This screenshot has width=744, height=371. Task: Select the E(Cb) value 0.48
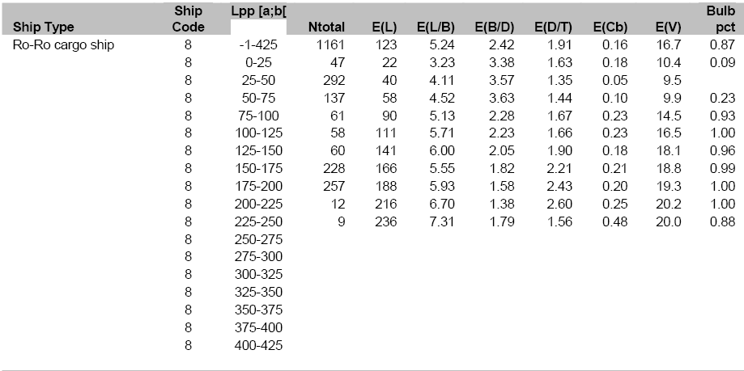click(614, 222)
